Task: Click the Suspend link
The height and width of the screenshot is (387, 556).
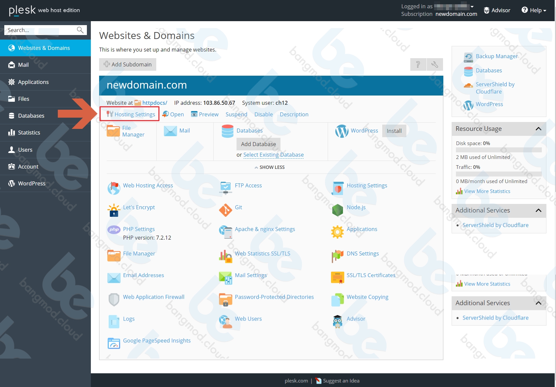Action: pyautogui.click(x=236, y=114)
